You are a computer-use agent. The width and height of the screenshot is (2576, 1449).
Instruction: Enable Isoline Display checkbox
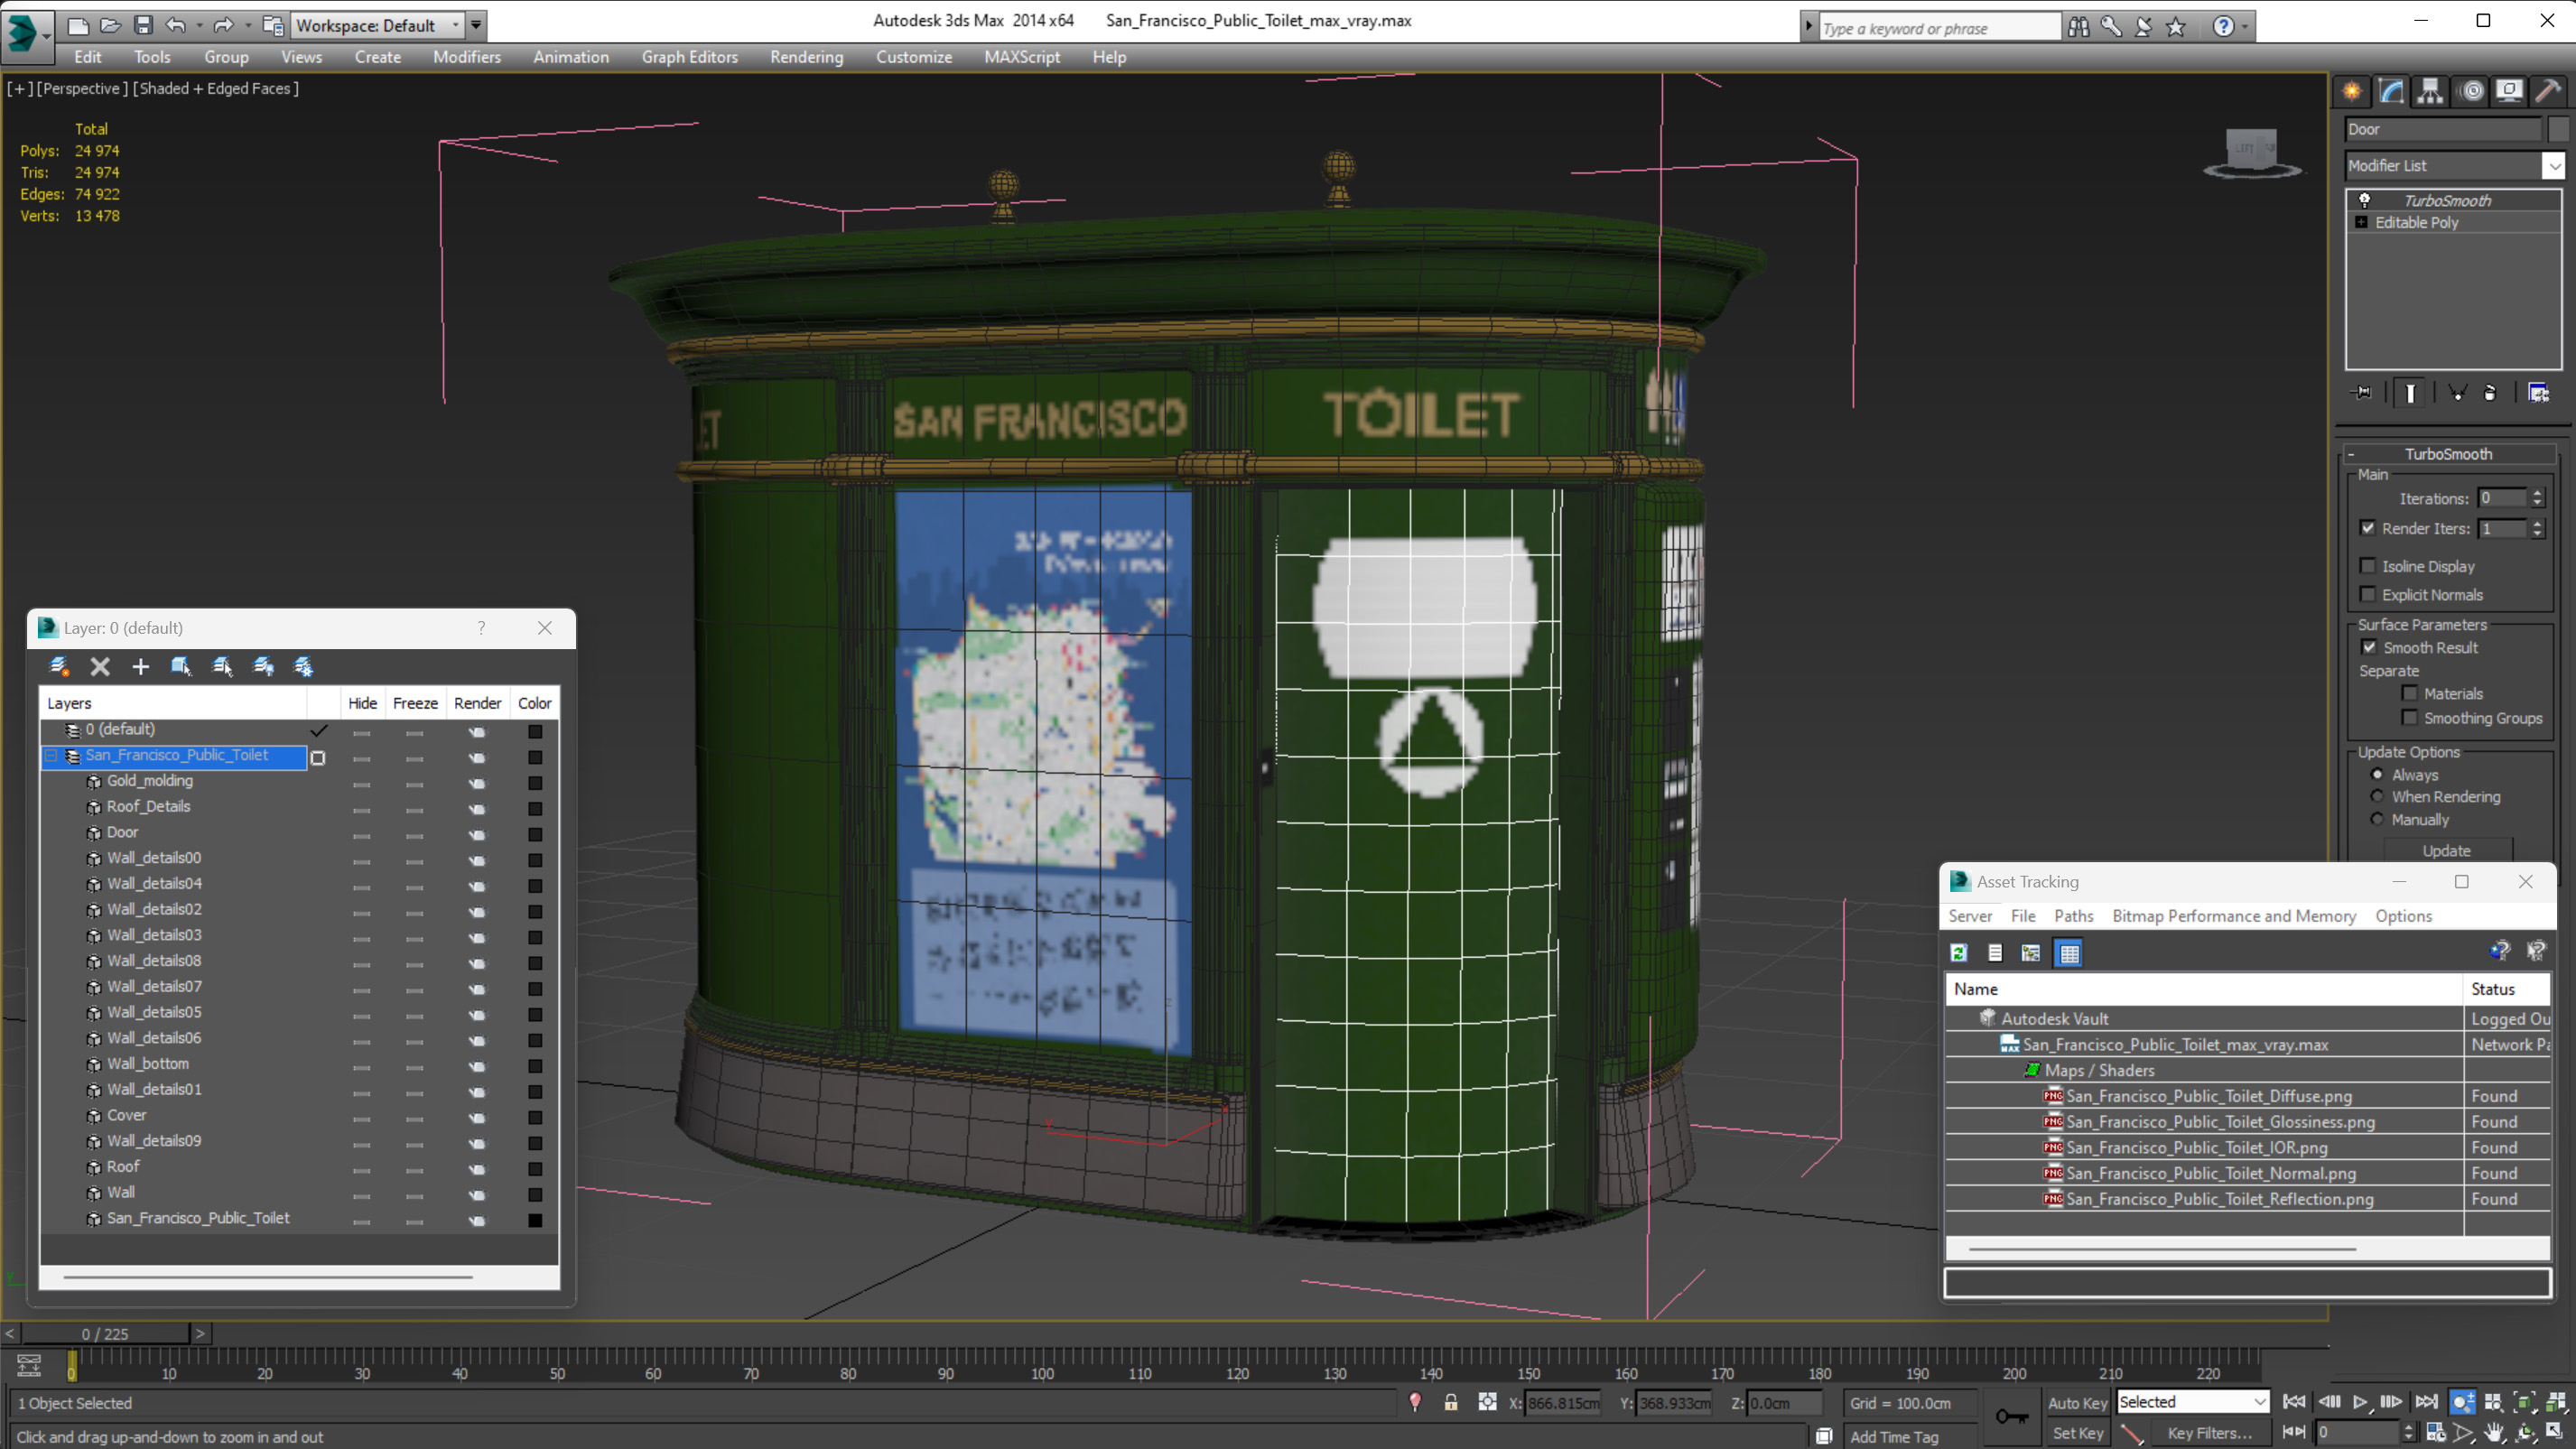click(x=2368, y=566)
